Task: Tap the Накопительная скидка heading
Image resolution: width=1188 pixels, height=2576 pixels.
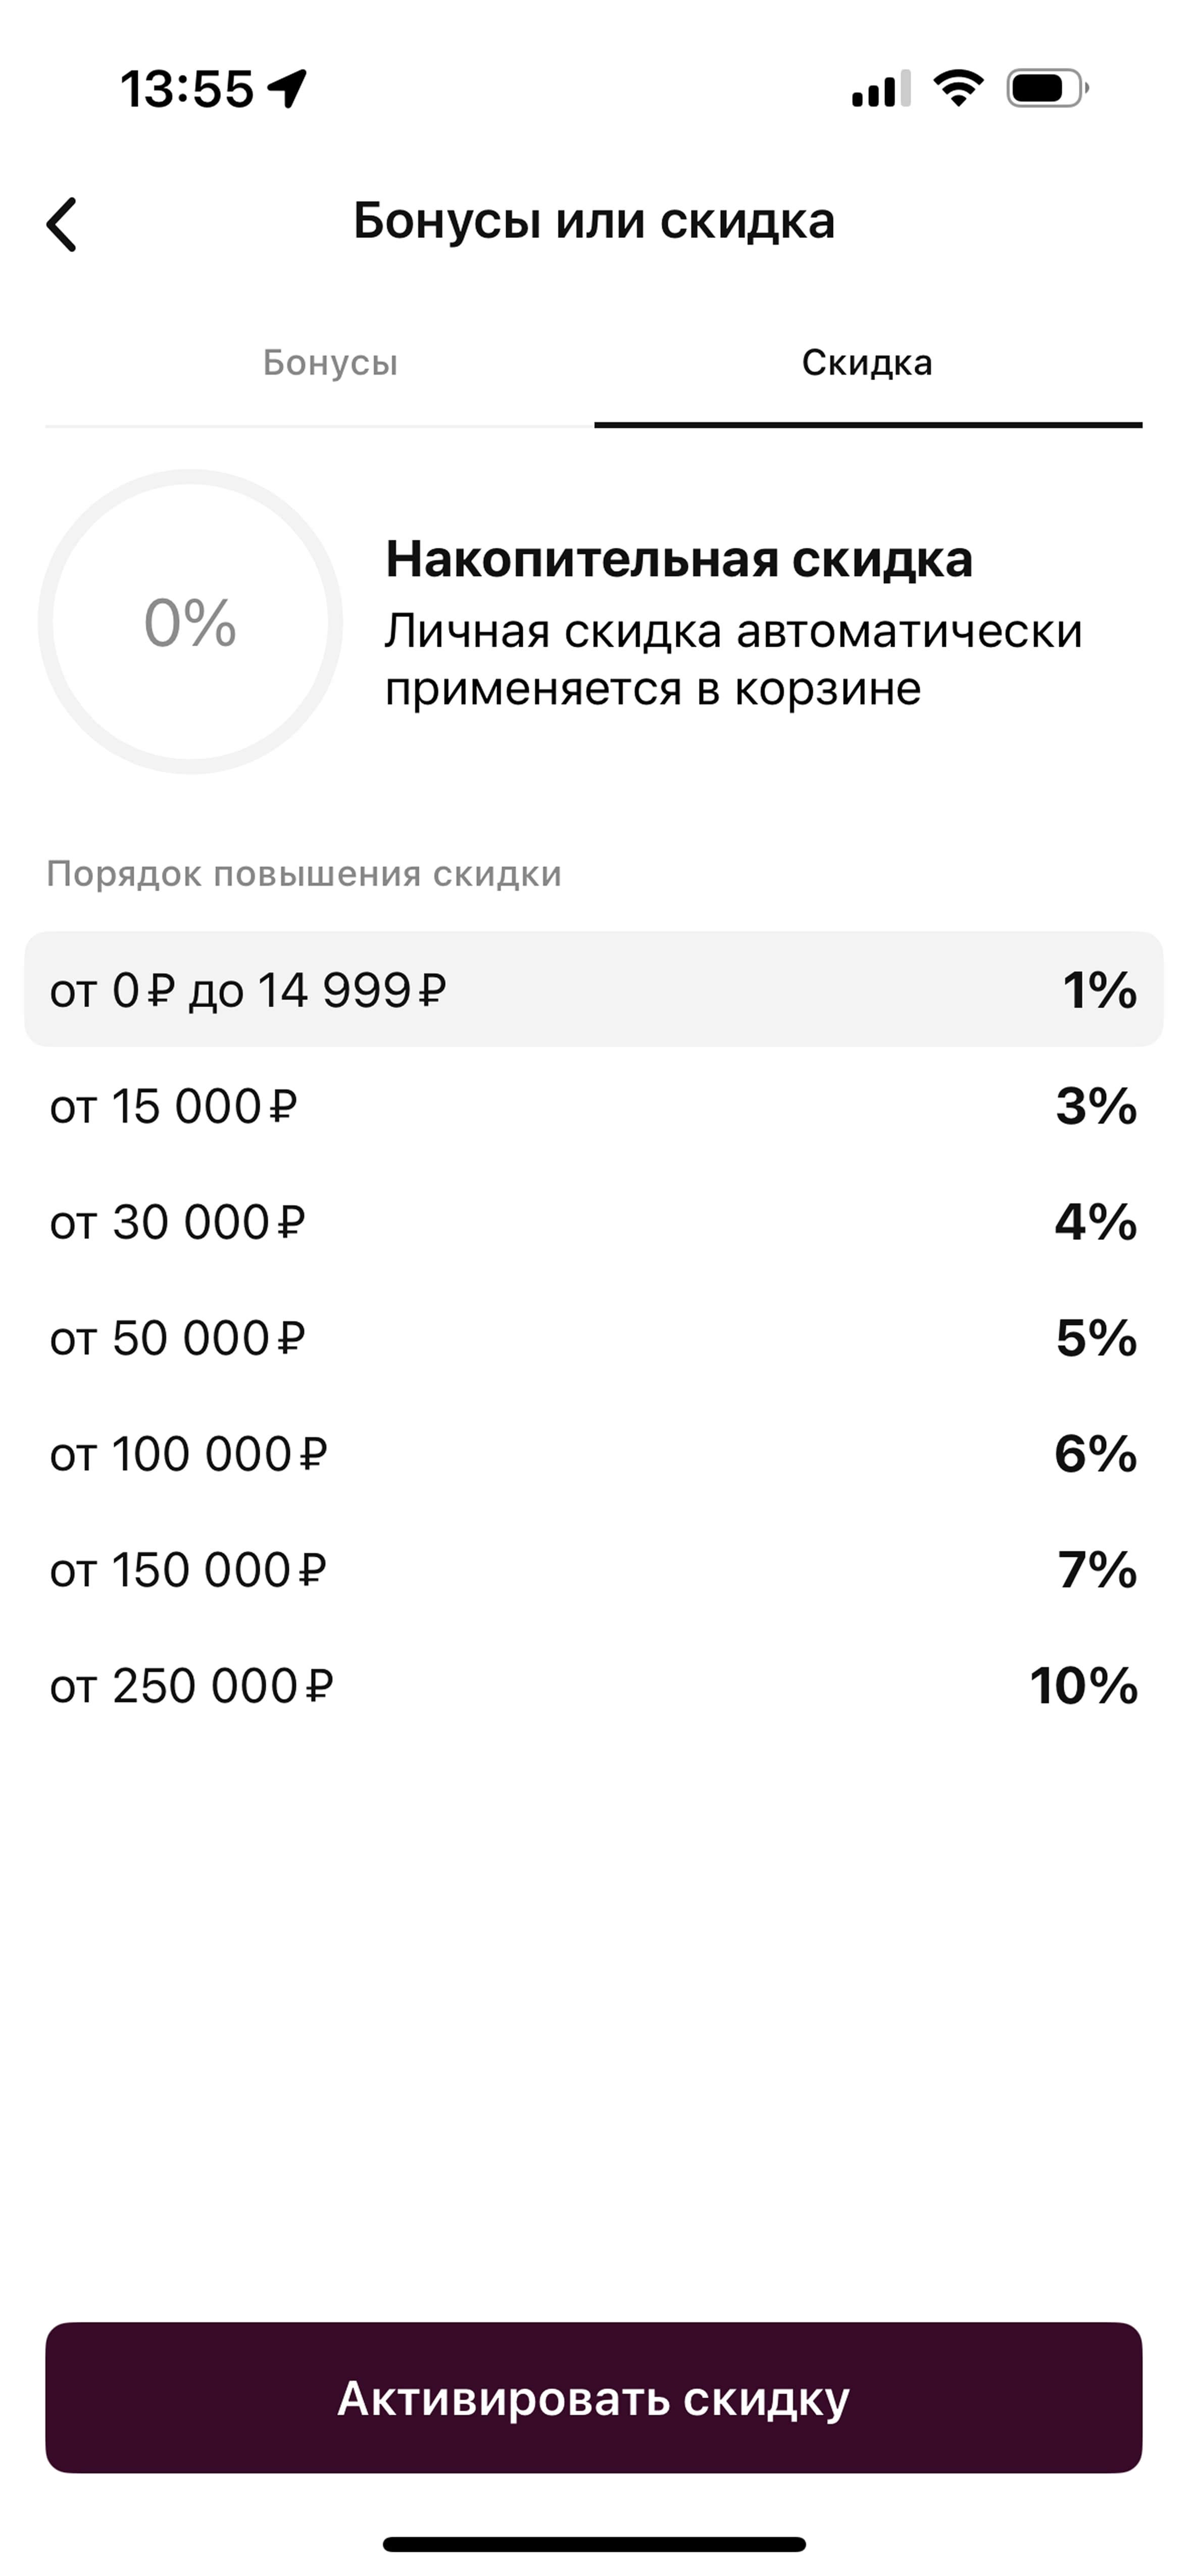Action: tap(679, 559)
